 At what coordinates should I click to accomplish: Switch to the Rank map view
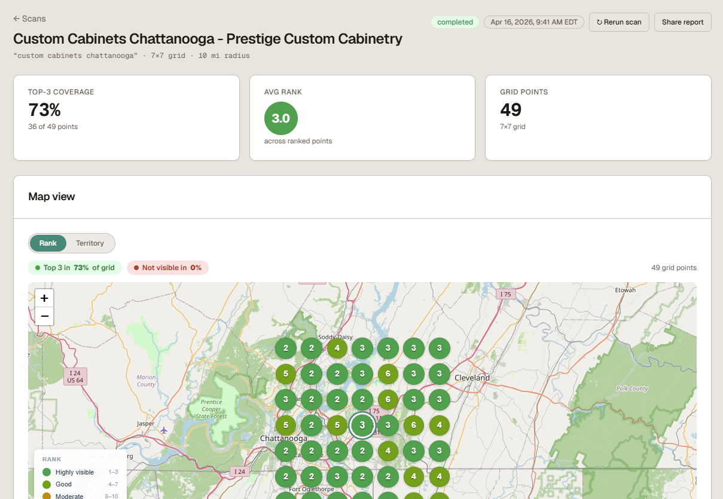[48, 243]
